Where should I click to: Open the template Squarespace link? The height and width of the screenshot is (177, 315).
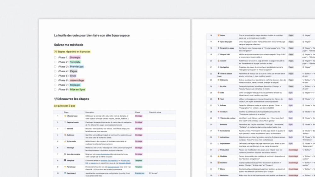click(109, 161)
